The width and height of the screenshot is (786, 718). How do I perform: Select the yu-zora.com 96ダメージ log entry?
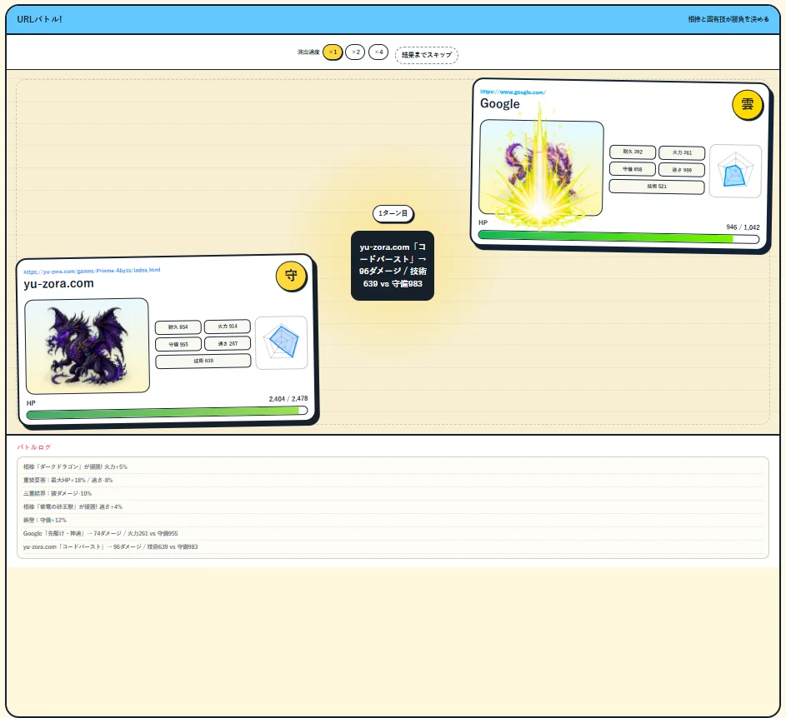[x=393, y=546]
